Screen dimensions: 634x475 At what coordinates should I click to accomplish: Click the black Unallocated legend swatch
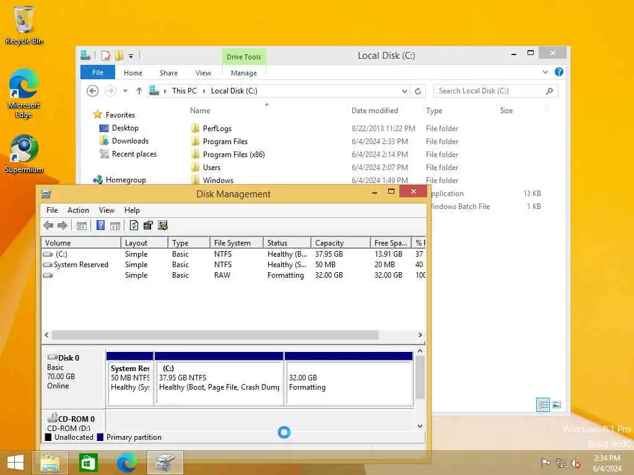coord(48,437)
